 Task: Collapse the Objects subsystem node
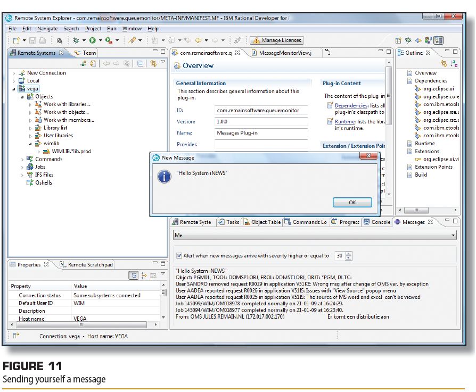click(22, 97)
